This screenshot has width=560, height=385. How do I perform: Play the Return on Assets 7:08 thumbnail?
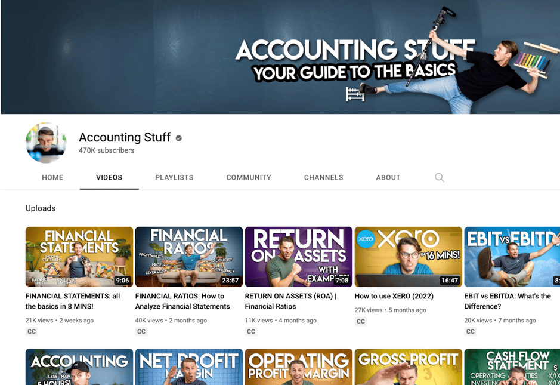click(299, 257)
